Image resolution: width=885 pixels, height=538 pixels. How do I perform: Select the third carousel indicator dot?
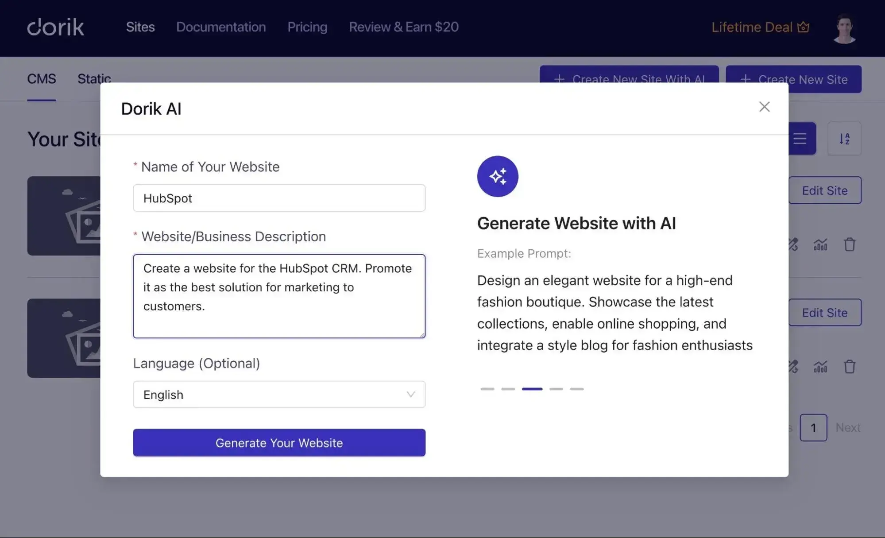coord(533,389)
